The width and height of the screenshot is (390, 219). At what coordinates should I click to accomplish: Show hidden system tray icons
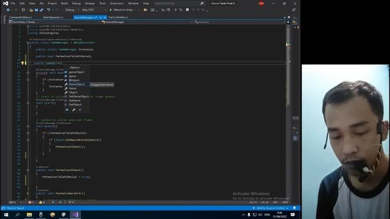(243, 215)
